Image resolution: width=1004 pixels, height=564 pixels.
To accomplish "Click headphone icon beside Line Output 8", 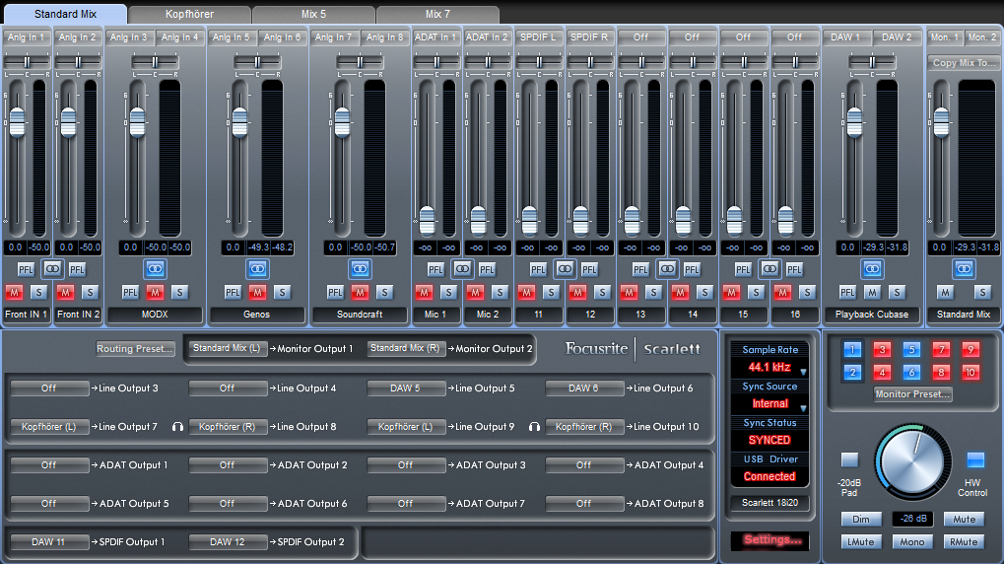I will (178, 427).
